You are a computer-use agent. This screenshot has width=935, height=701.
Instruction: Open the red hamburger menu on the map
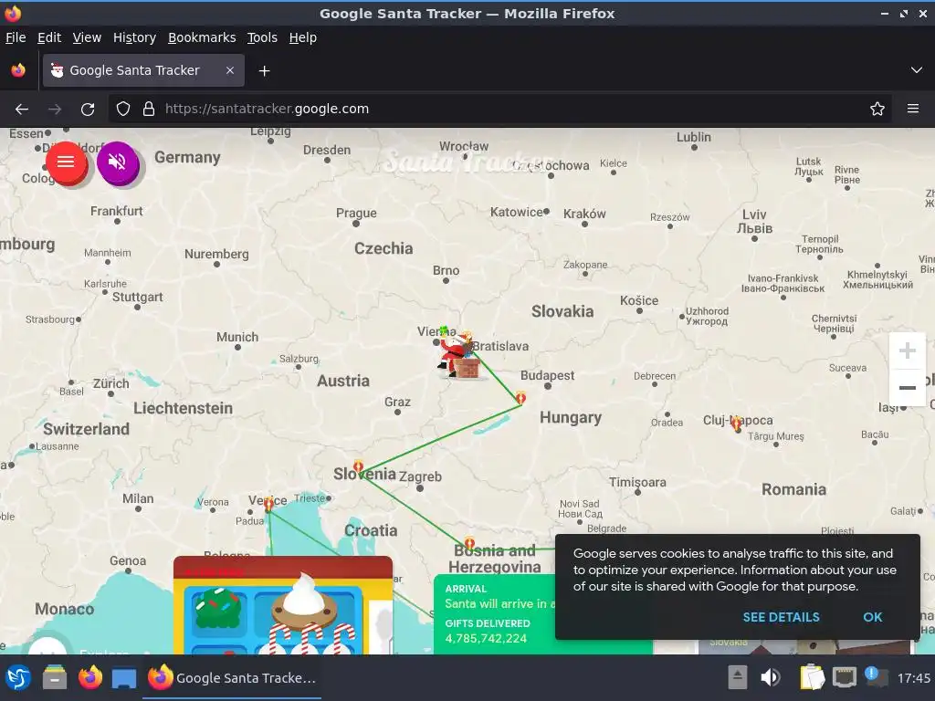point(66,162)
